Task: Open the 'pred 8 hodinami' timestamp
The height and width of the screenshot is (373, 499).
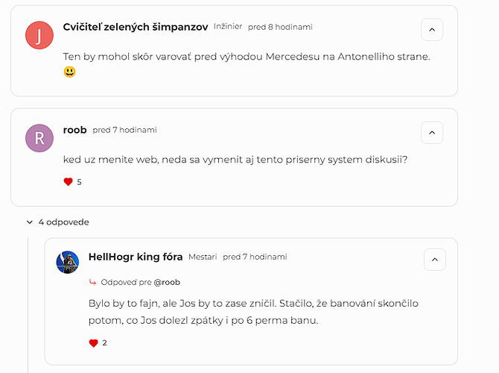Action: click(280, 27)
